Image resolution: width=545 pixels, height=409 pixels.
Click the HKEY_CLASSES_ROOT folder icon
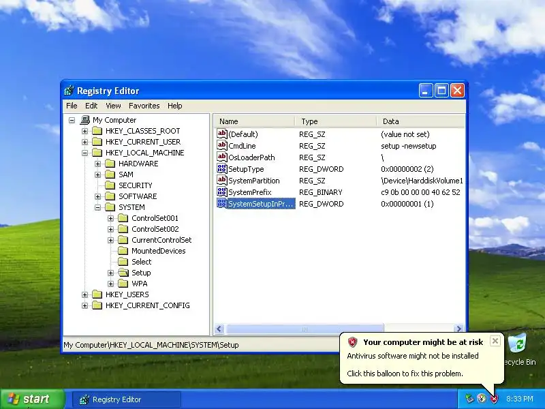click(97, 131)
